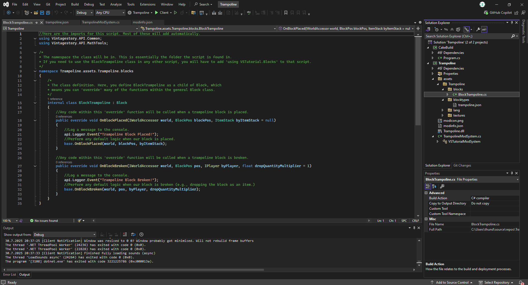
Task: Switch to the TrampolineModSystem.cs tab
Action: coord(101,22)
